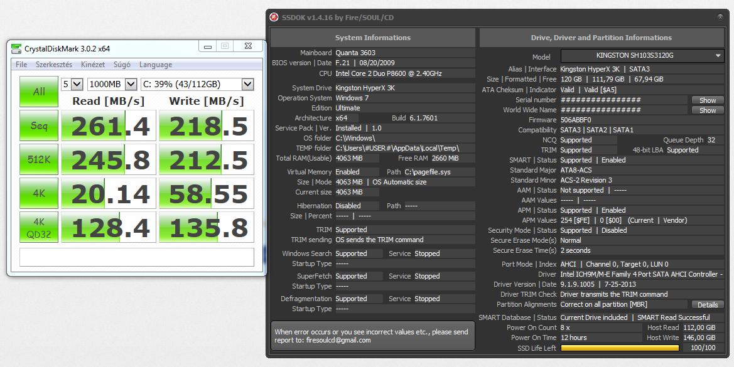Click the SSD Life Left progress bar
The width and height of the screenshot is (734, 367).
coord(620,348)
